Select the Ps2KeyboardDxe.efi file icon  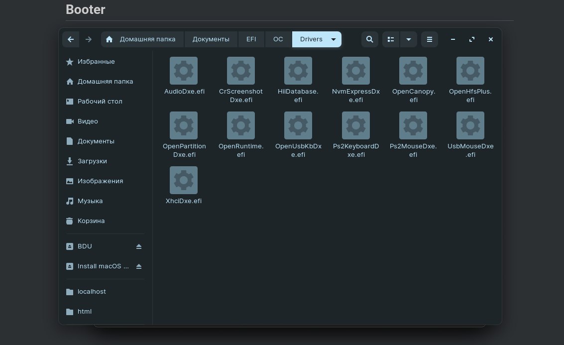[356, 125]
